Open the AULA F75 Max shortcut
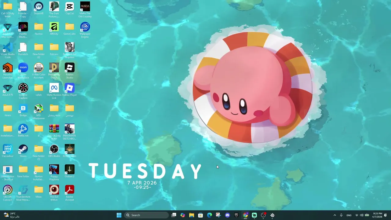Viewport: 391px width, 220px height. click(8, 30)
